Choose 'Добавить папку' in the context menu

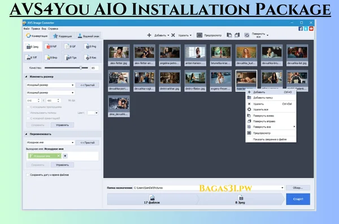click(271, 98)
